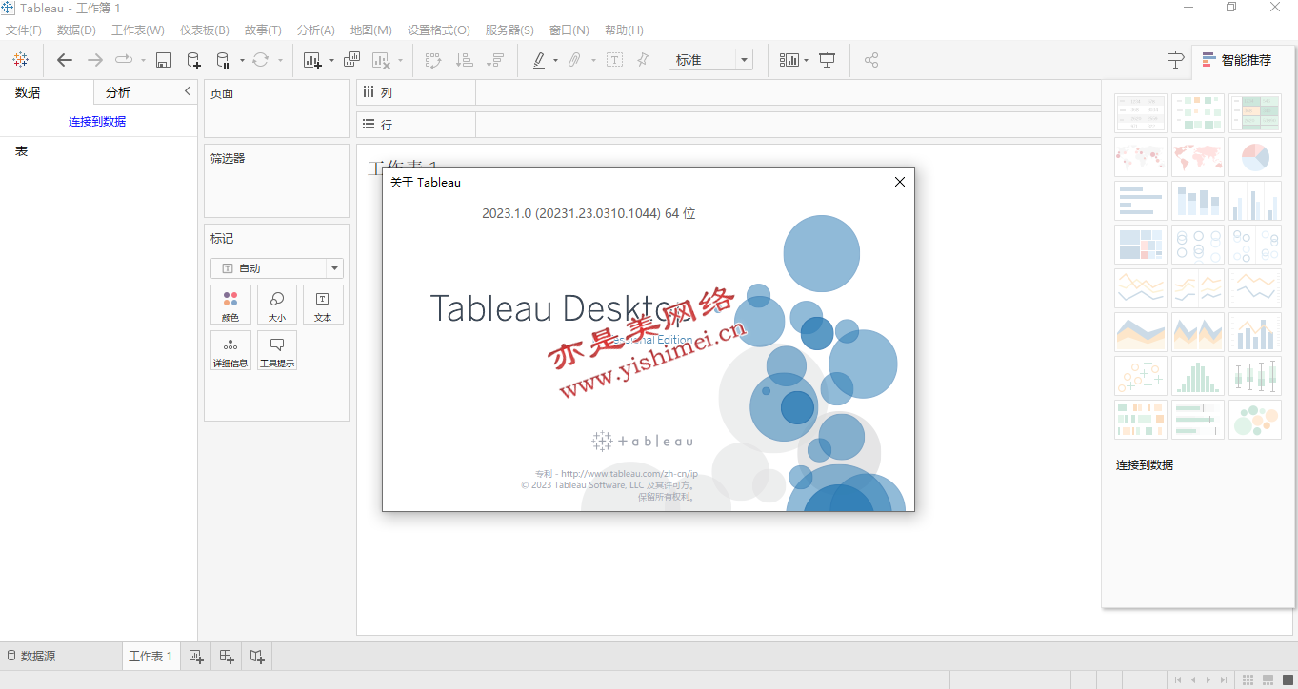Click the Color button on Marks card
The image size is (1298, 689).
(230, 305)
